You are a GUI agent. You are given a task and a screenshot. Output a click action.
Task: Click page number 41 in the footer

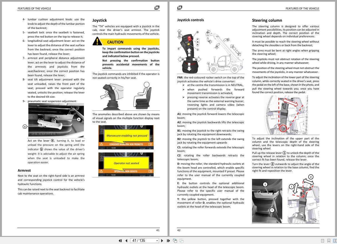[x=158, y=230]
